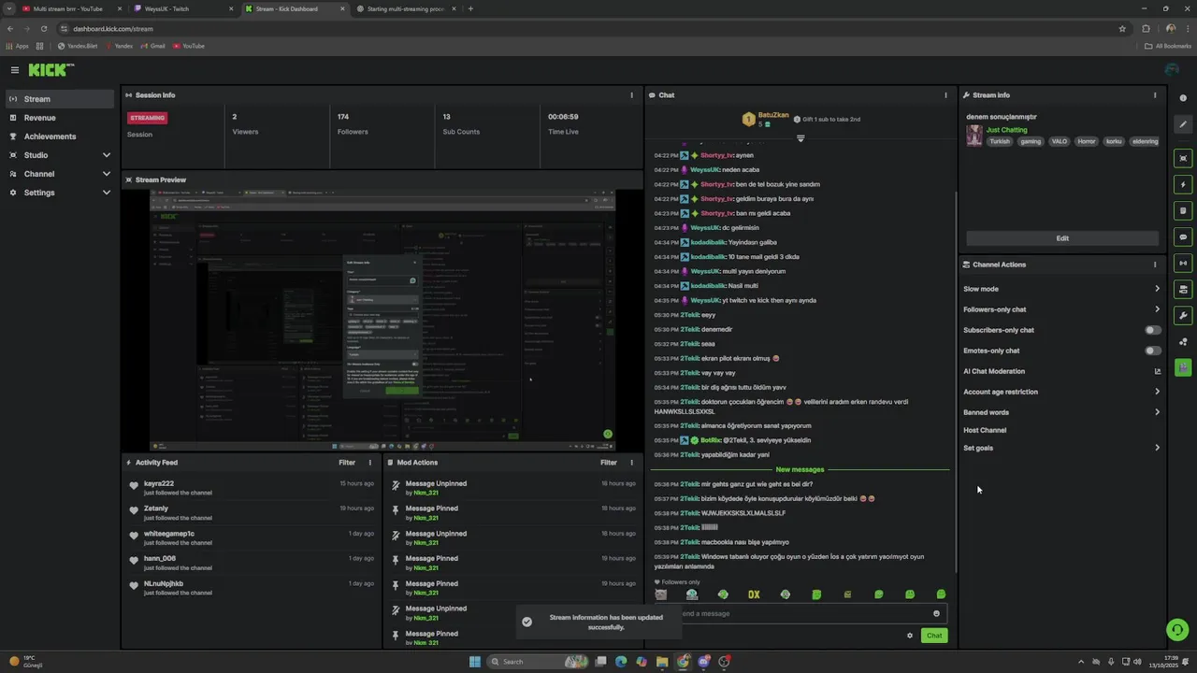Click the YouTube bookmark
Viewport: 1197px width, 673px height.
pos(189,46)
